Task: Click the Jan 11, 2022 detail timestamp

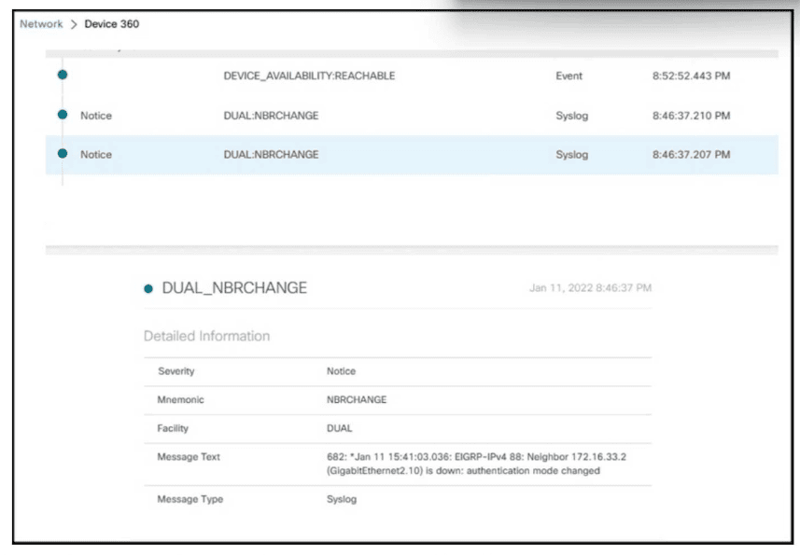Action: [x=590, y=288]
